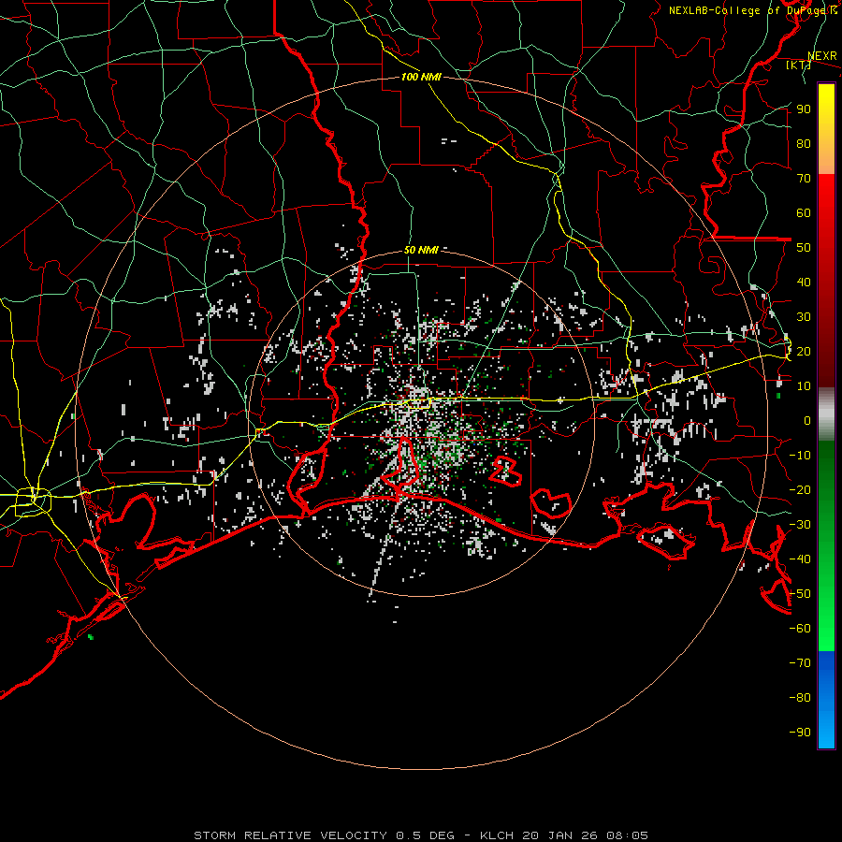The width and height of the screenshot is (842, 842).
Task: Select the -20 value on the velocity scale
Action: [800, 489]
